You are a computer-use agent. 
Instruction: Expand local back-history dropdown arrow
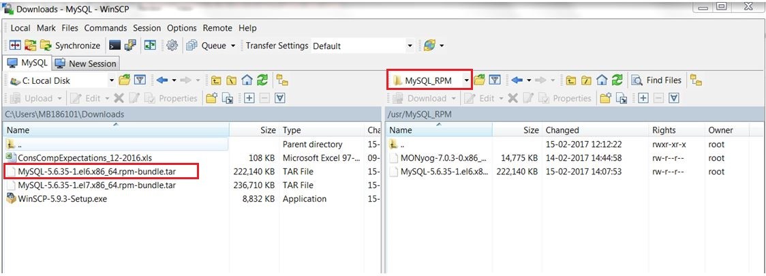coord(173,80)
